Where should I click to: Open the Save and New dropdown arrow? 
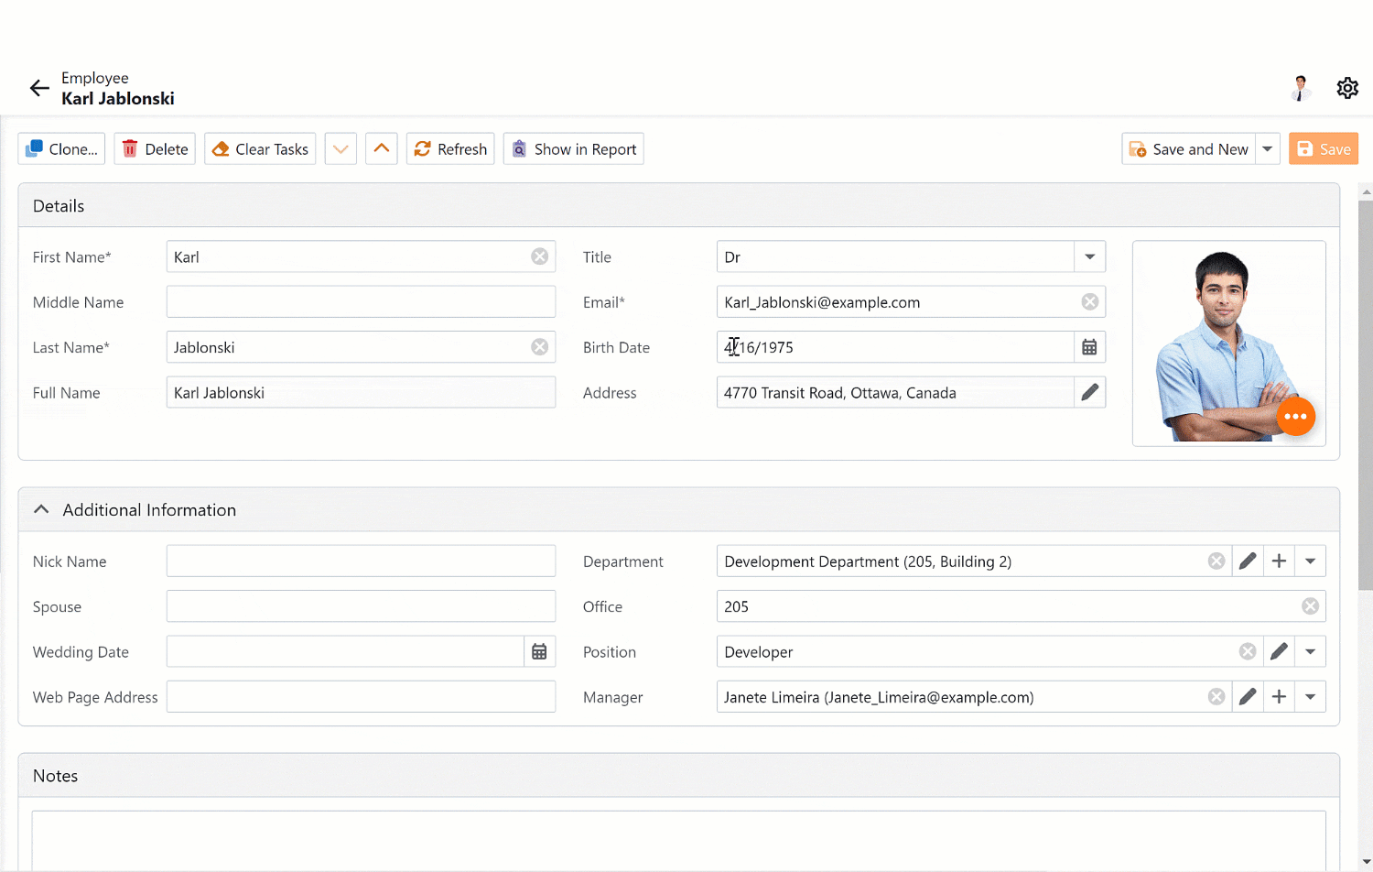pos(1268,148)
